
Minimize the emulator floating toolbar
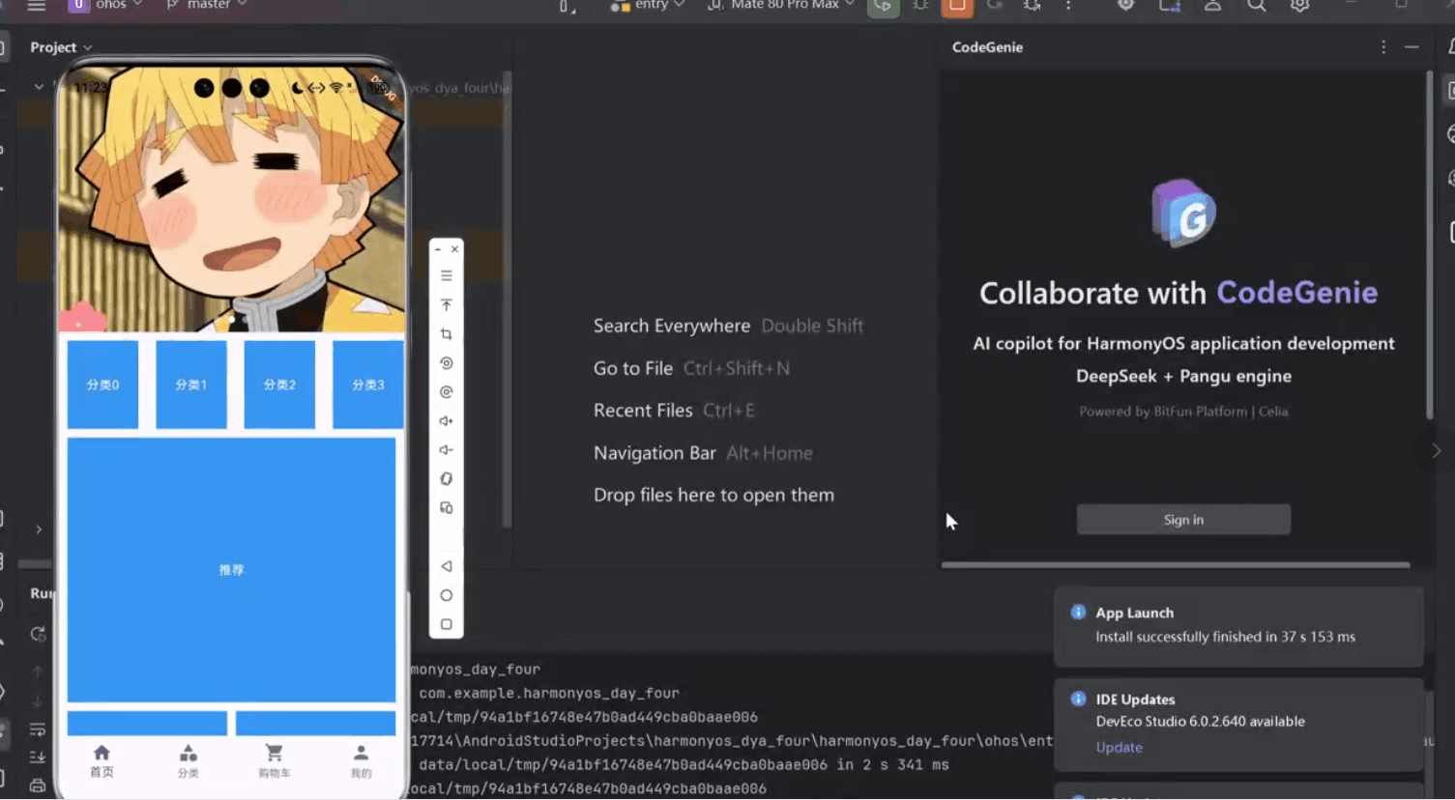pos(438,249)
